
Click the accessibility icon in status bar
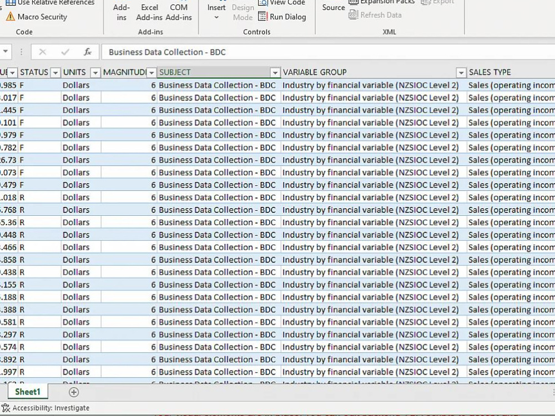coord(6,408)
